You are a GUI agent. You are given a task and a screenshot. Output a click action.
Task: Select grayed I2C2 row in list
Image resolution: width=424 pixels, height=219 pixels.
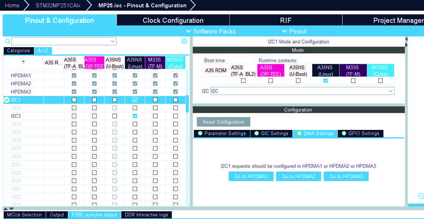coord(94,108)
